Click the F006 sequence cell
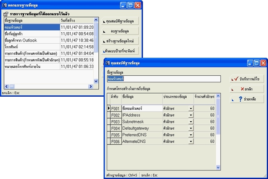This screenshot has height=179, width=268. click(x=116, y=141)
